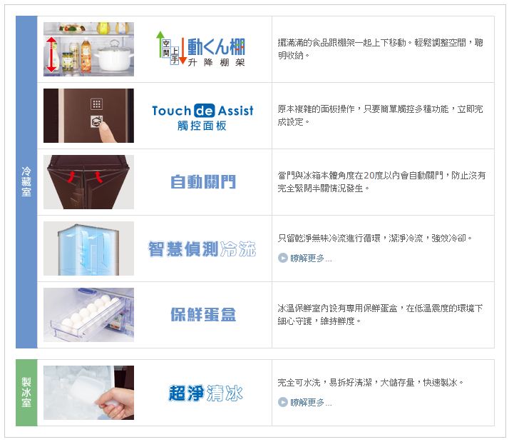
Task: Click the 動くん棚 adjustable shelf logo
Action: click(200, 49)
